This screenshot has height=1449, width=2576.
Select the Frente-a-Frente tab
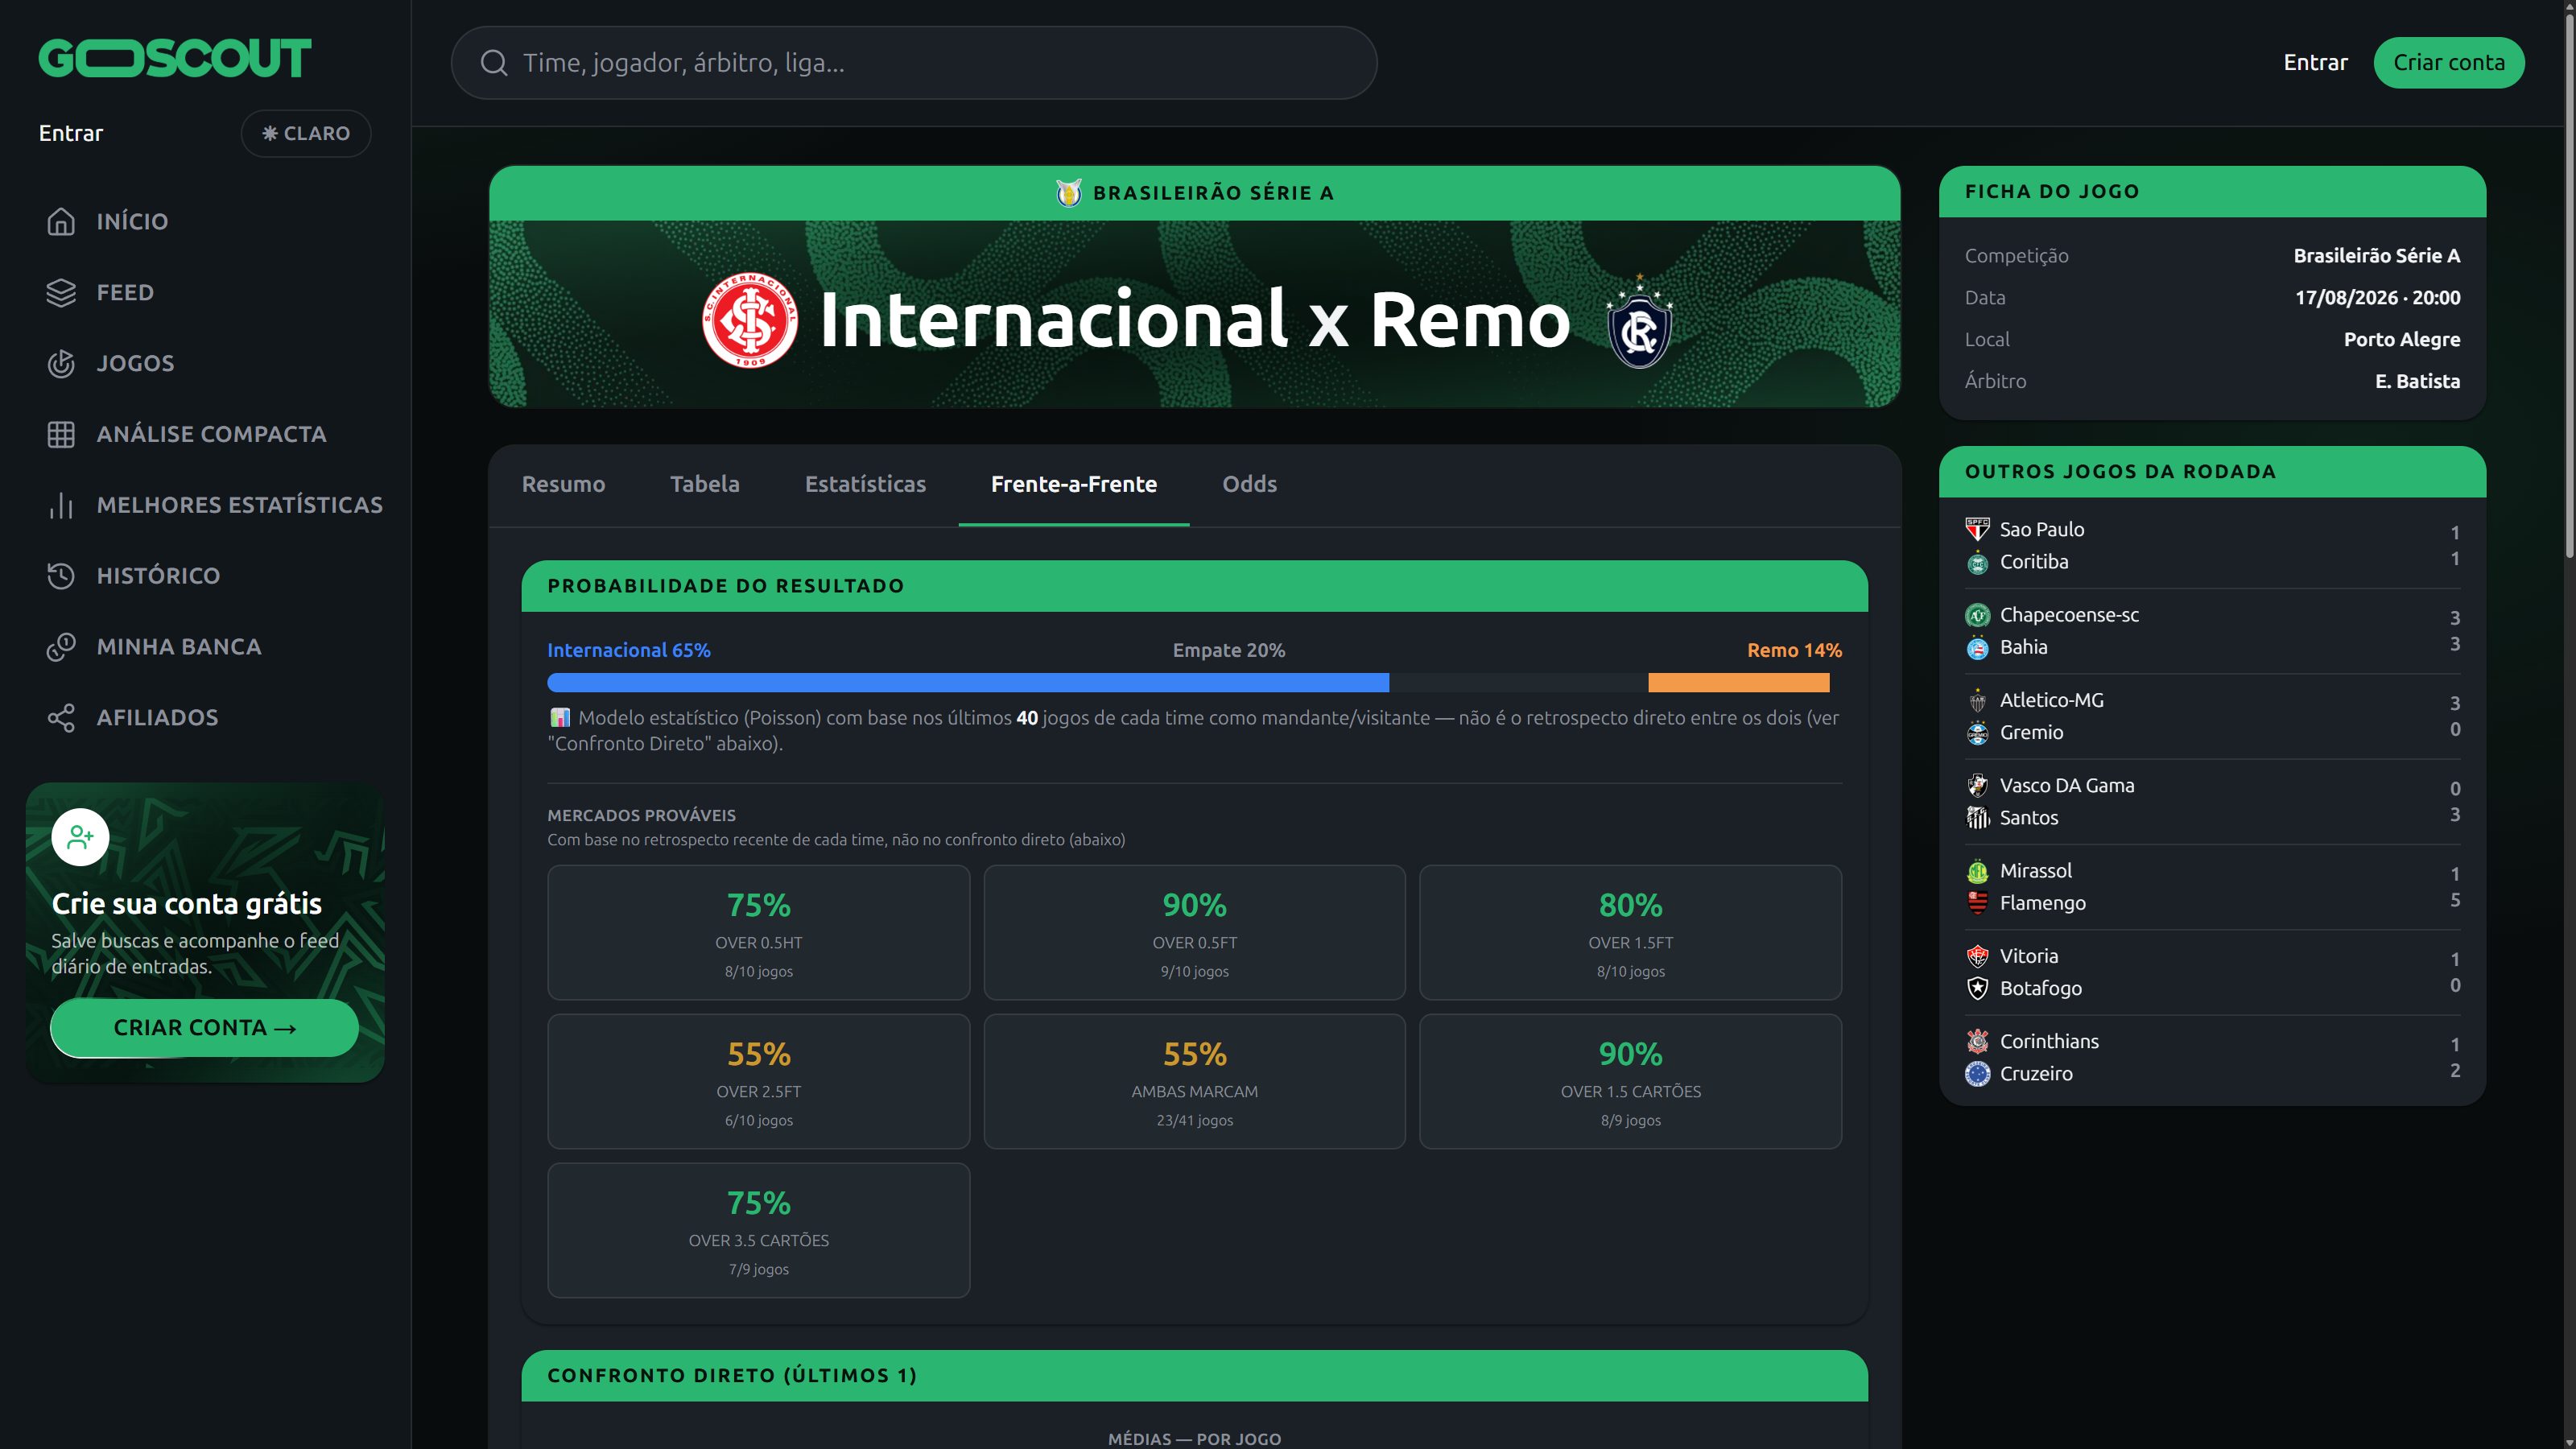pyautogui.click(x=1074, y=484)
